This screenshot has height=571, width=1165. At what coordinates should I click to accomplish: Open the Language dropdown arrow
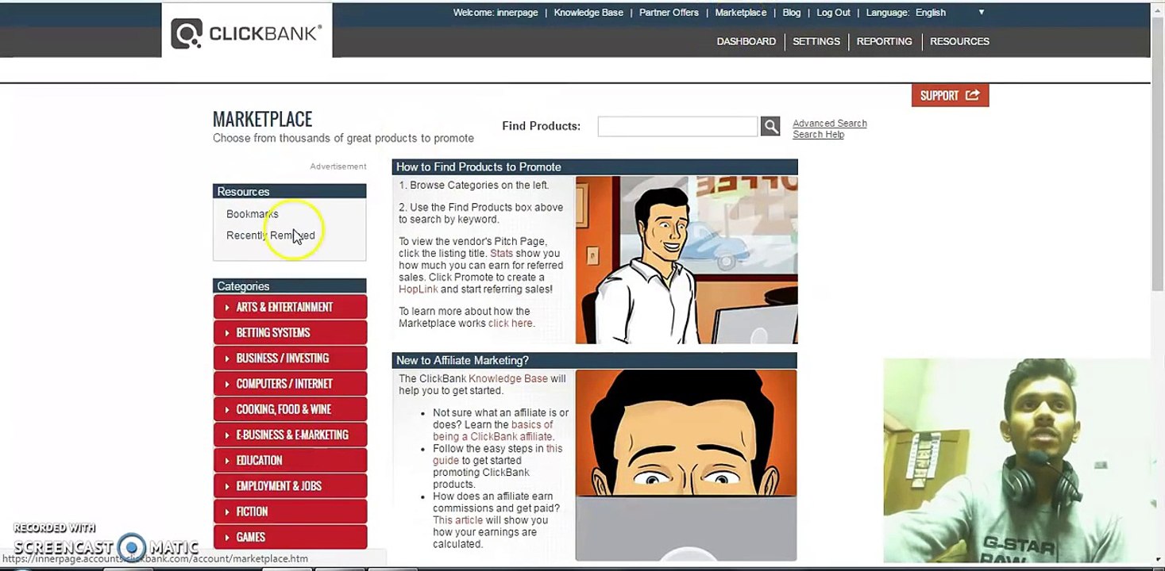pos(982,13)
